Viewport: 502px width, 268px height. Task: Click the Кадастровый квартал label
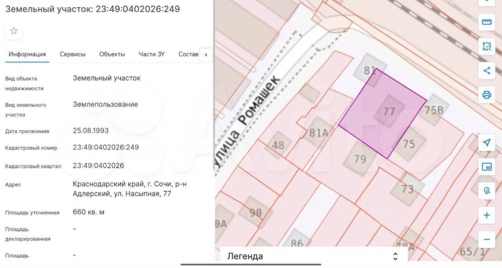tap(33, 166)
